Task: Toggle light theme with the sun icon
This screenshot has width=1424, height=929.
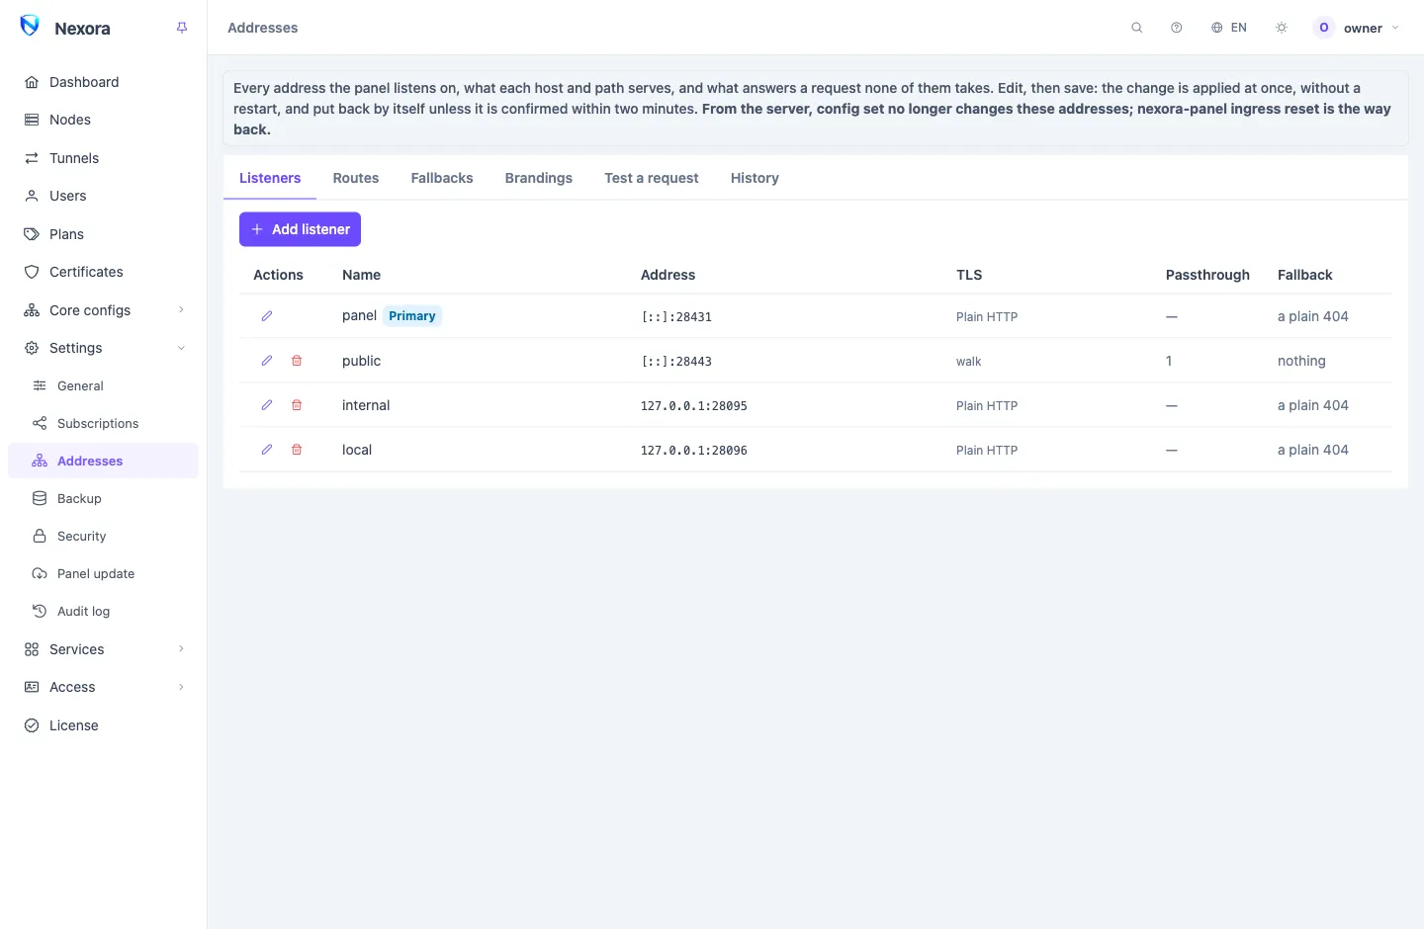Action: point(1282,28)
